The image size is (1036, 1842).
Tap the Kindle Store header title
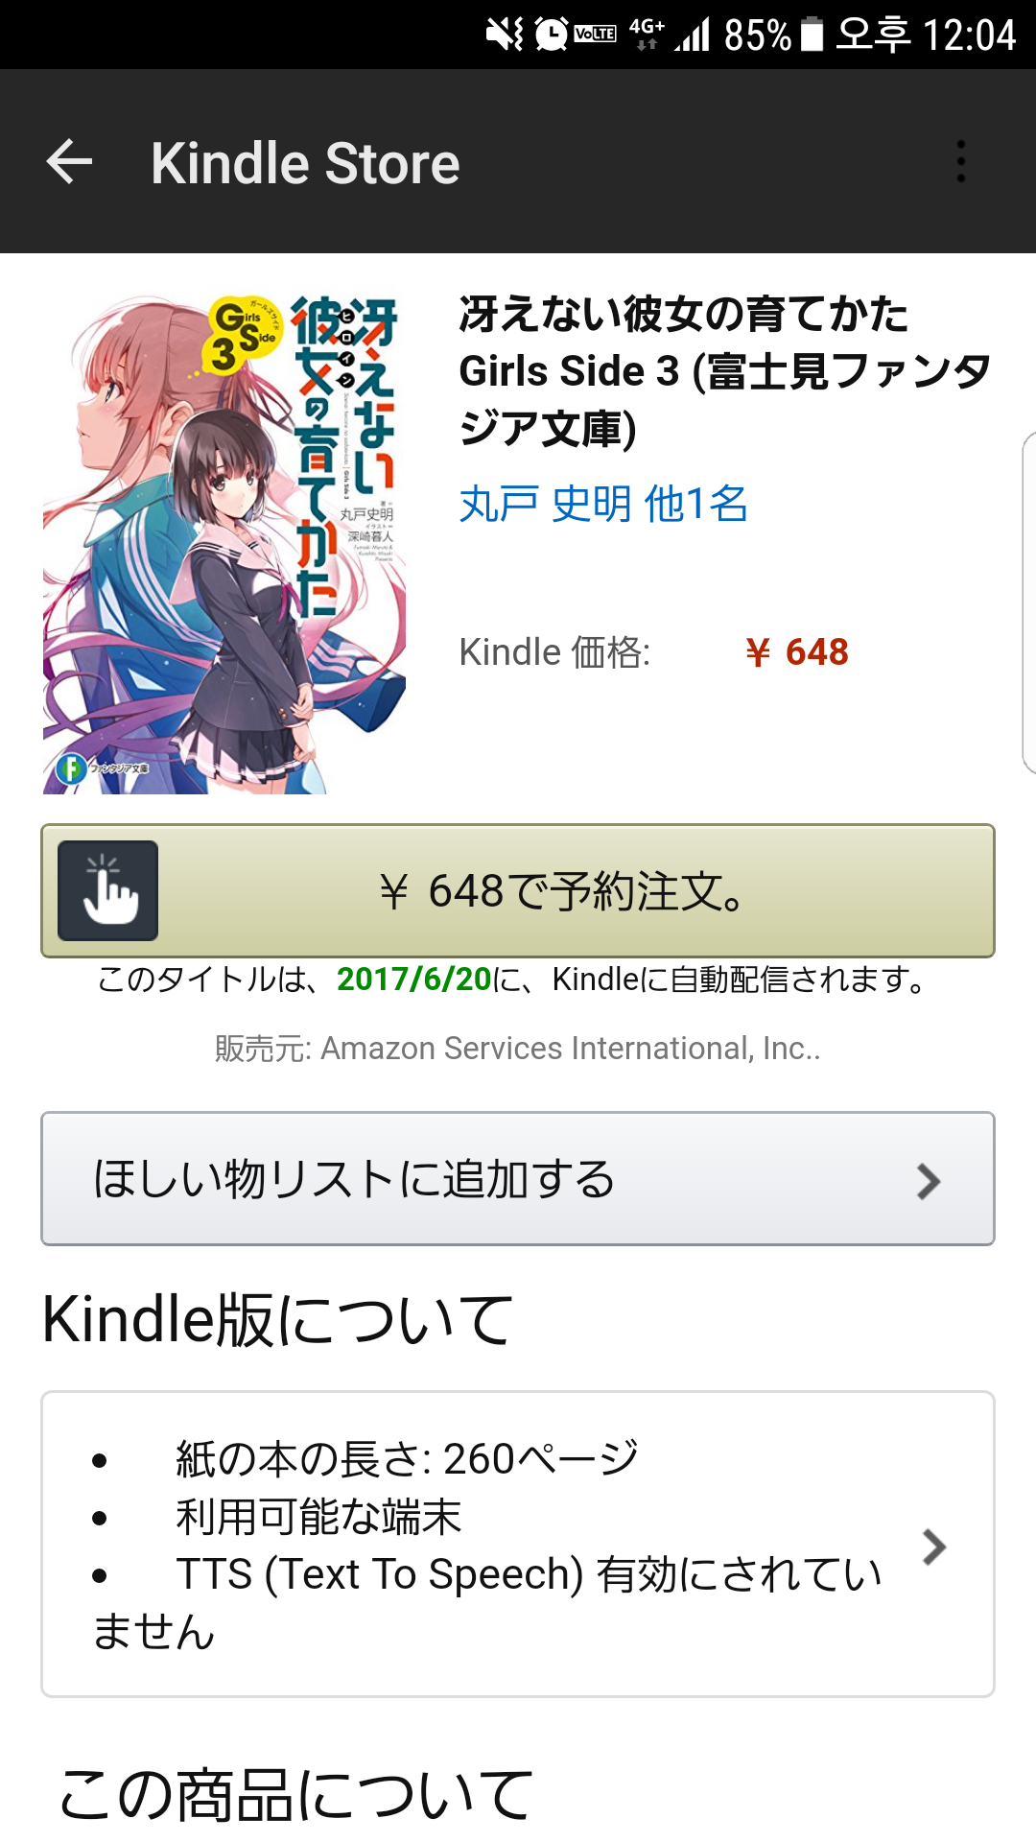pos(305,163)
